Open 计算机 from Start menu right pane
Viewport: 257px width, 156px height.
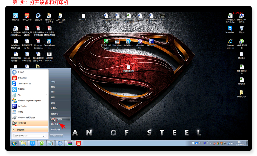coord(54,108)
